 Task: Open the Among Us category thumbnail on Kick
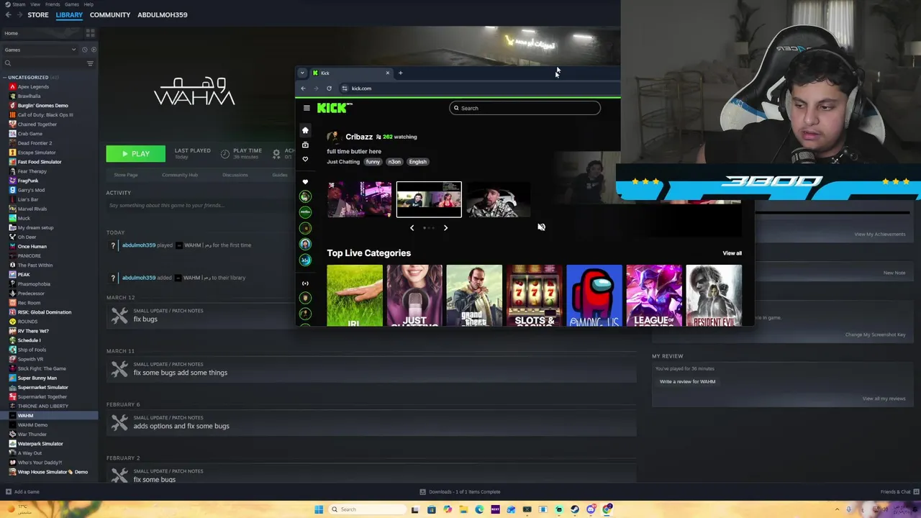[594, 296]
